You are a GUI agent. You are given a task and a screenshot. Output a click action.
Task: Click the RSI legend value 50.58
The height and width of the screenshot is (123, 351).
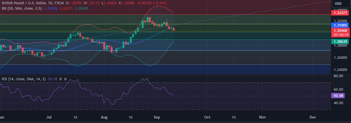pyautogui.click(x=53, y=80)
